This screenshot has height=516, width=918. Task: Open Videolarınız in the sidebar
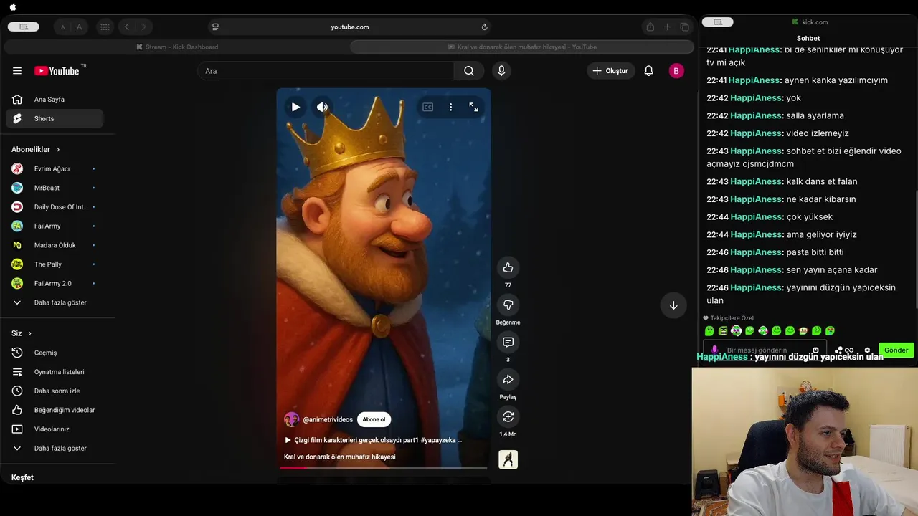click(x=55, y=429)
